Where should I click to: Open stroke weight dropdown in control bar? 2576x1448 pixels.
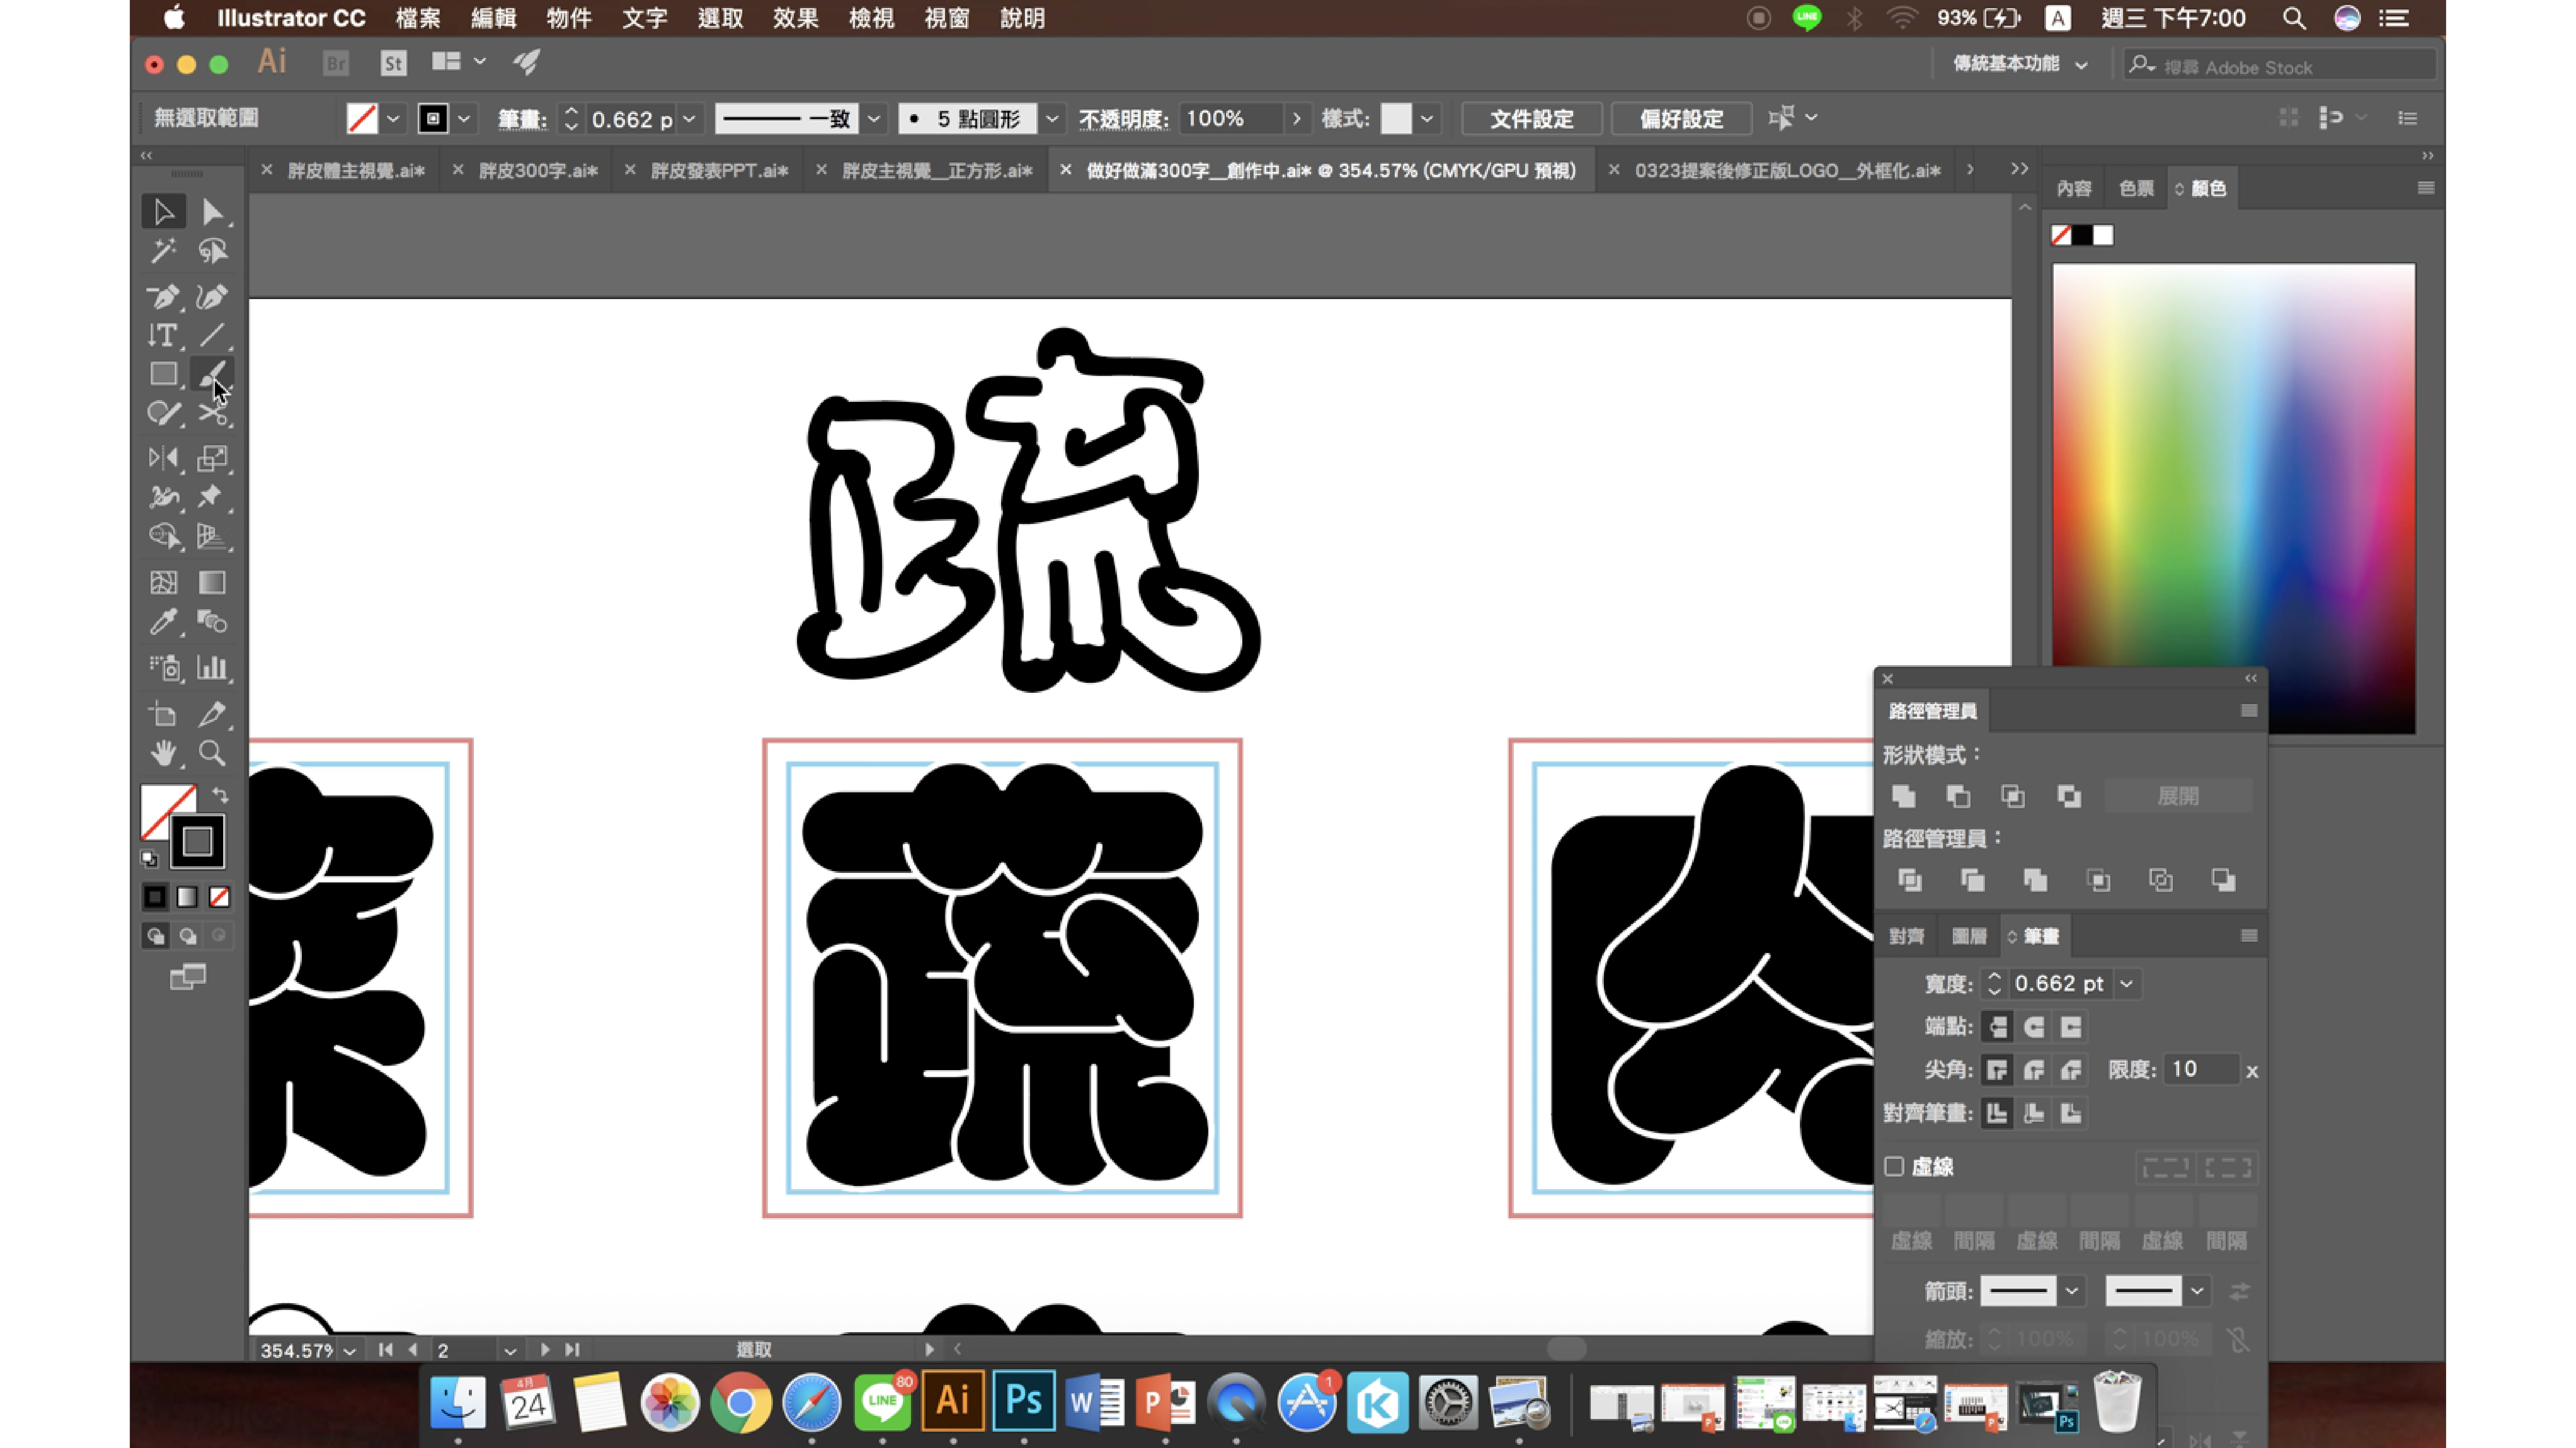click(689, 119)
